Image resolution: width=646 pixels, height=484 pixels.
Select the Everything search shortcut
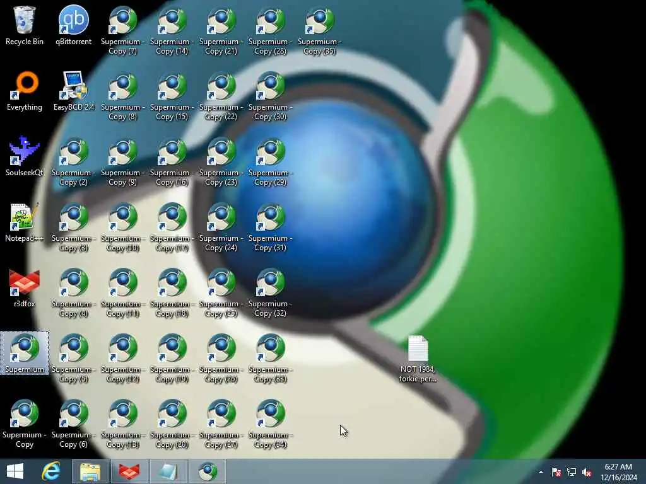point(25,91)
